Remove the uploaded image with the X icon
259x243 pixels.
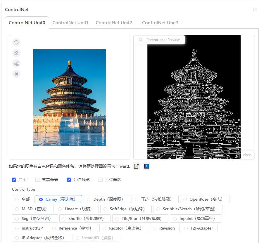(x=16, y=74)
